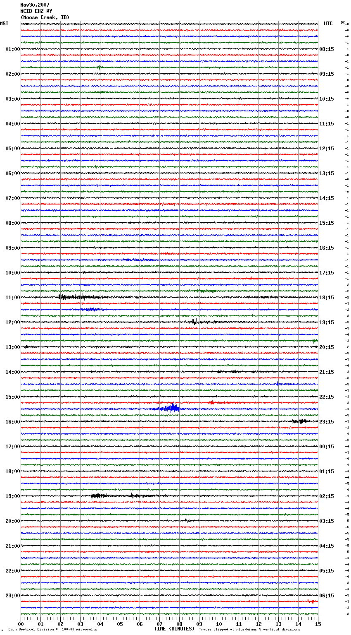Click the 16:15 UTC time label
Screen dimensions: 351x635
[327, 248]
